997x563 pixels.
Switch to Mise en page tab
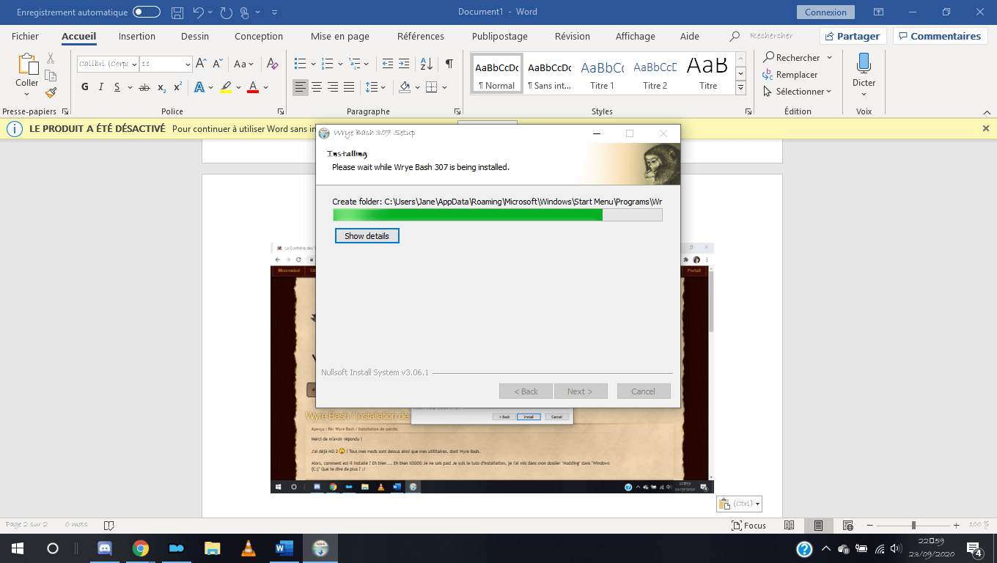pyautogui.click(x=340, y=36)
